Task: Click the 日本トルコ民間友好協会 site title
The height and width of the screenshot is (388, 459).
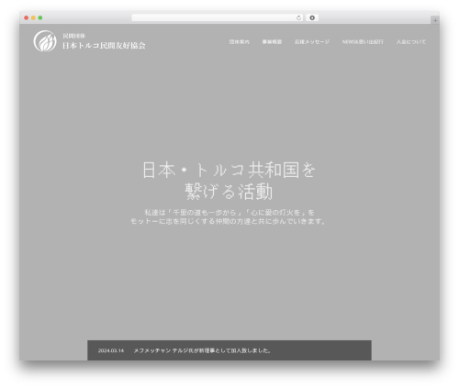Action: [104, 46]
